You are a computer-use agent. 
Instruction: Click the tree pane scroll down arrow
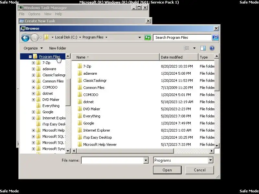tap(68, 151)
